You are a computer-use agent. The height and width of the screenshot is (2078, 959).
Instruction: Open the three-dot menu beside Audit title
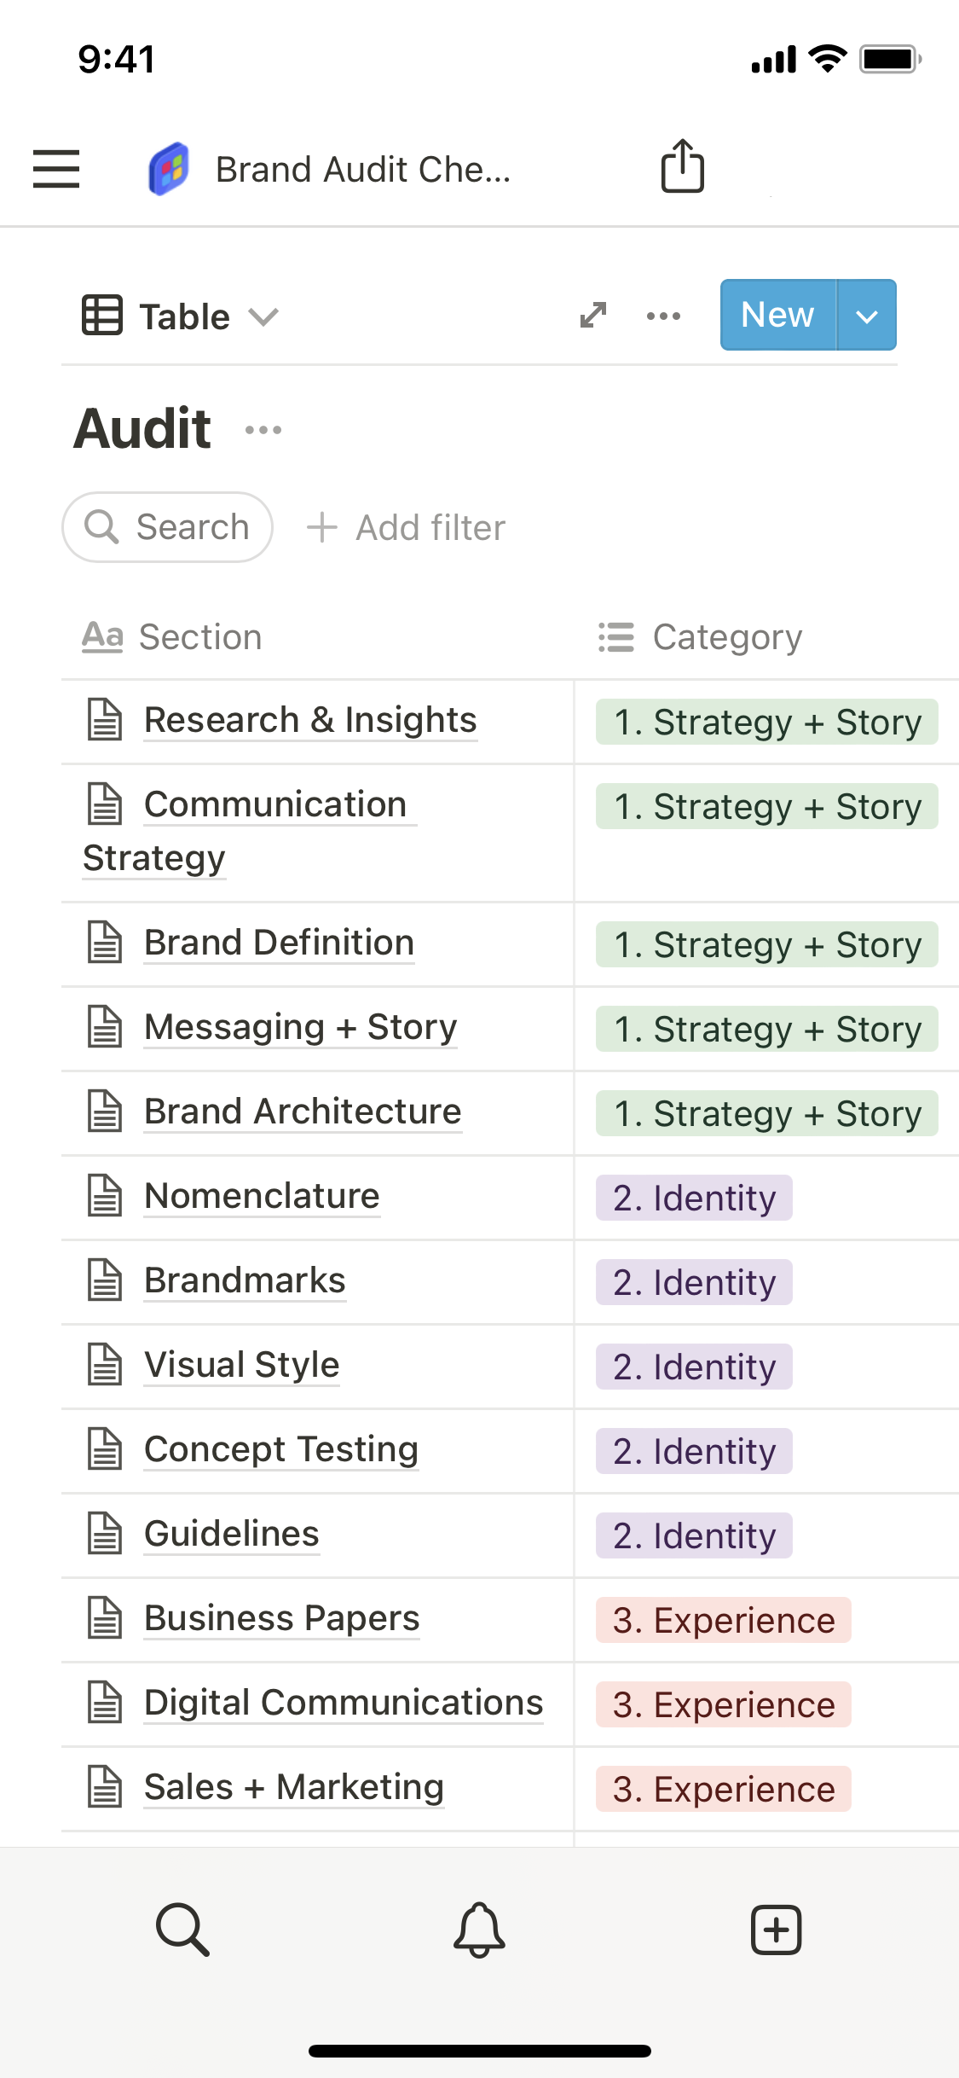coord(263,430)
